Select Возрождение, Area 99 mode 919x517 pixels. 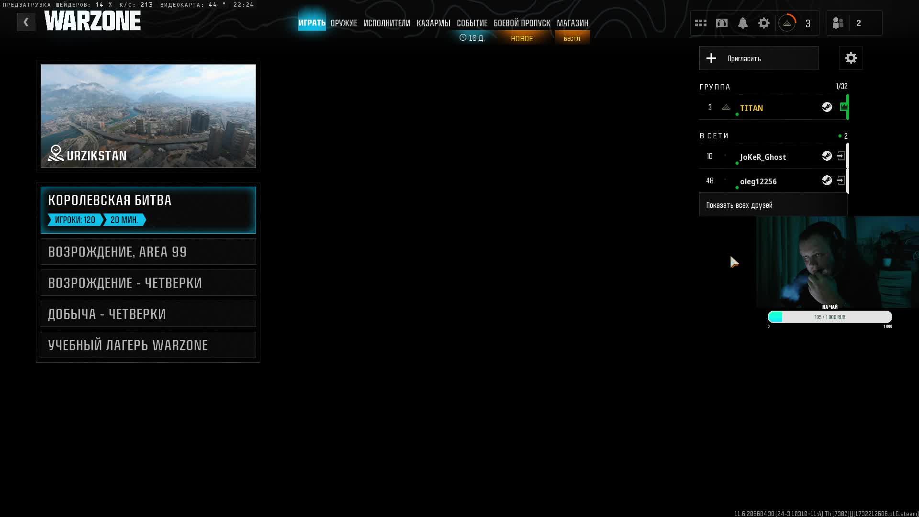click(148, 252)
